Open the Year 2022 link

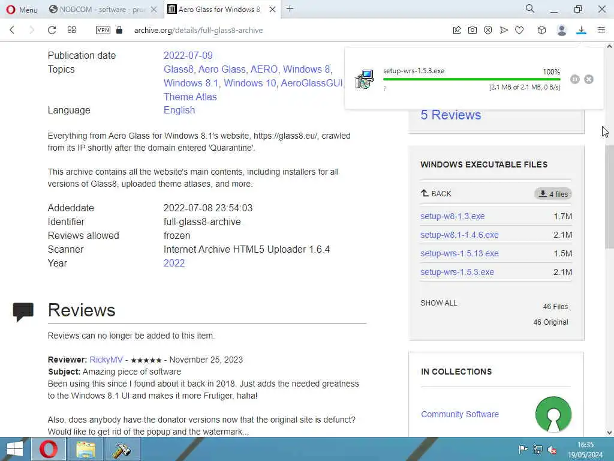[174, 263]
